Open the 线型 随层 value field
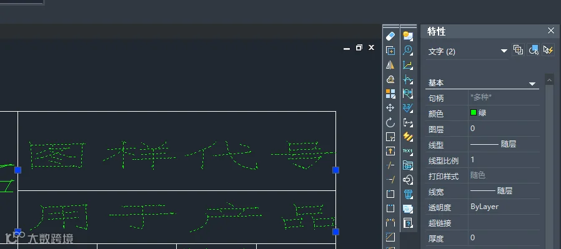The image size is (561, 249). [504, 144]
